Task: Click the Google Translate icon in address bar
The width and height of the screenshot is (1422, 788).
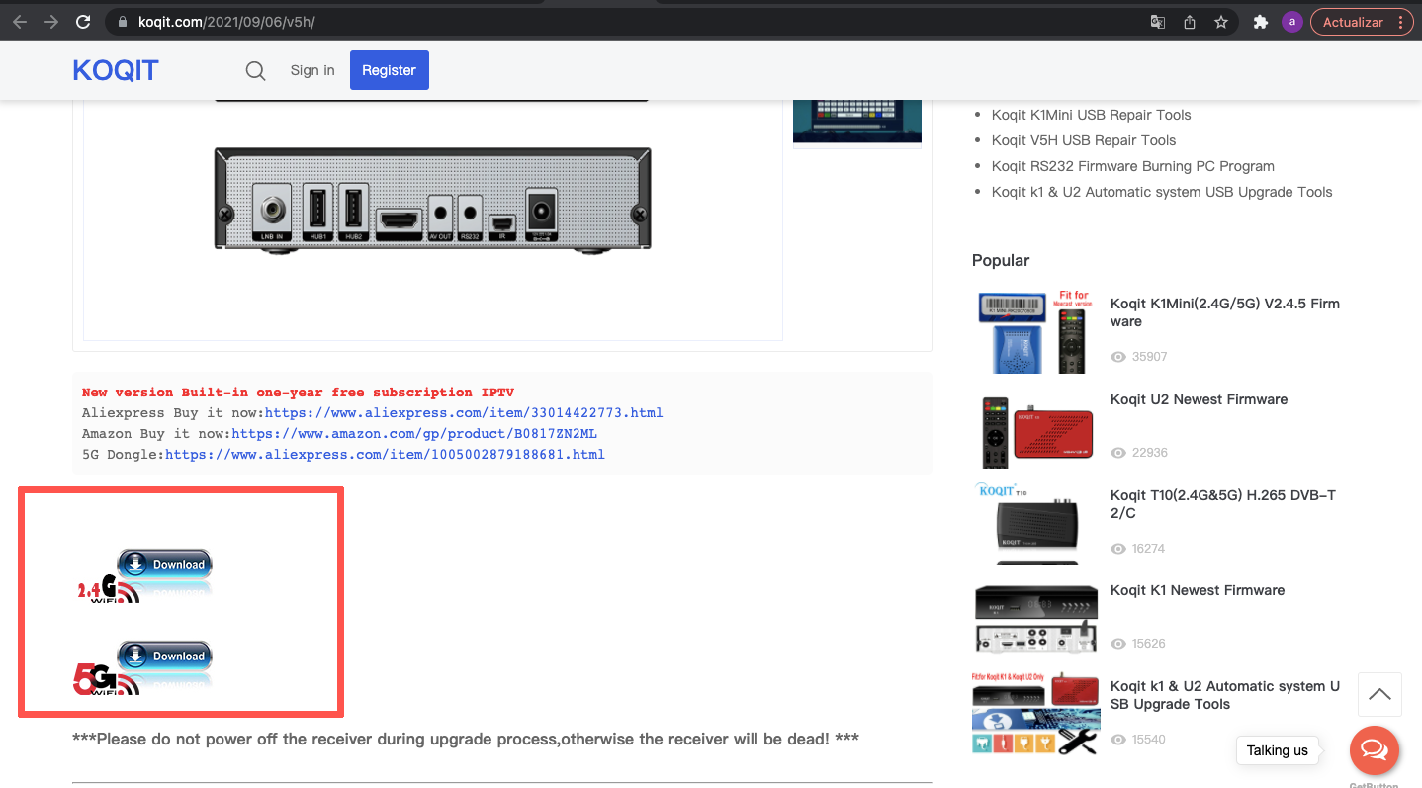Action: [x=1158, y=22]
